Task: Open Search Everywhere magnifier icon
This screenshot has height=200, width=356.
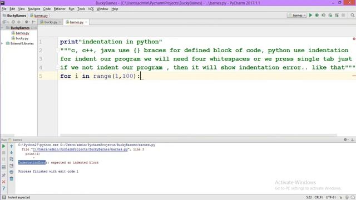Action: [352, 15]
